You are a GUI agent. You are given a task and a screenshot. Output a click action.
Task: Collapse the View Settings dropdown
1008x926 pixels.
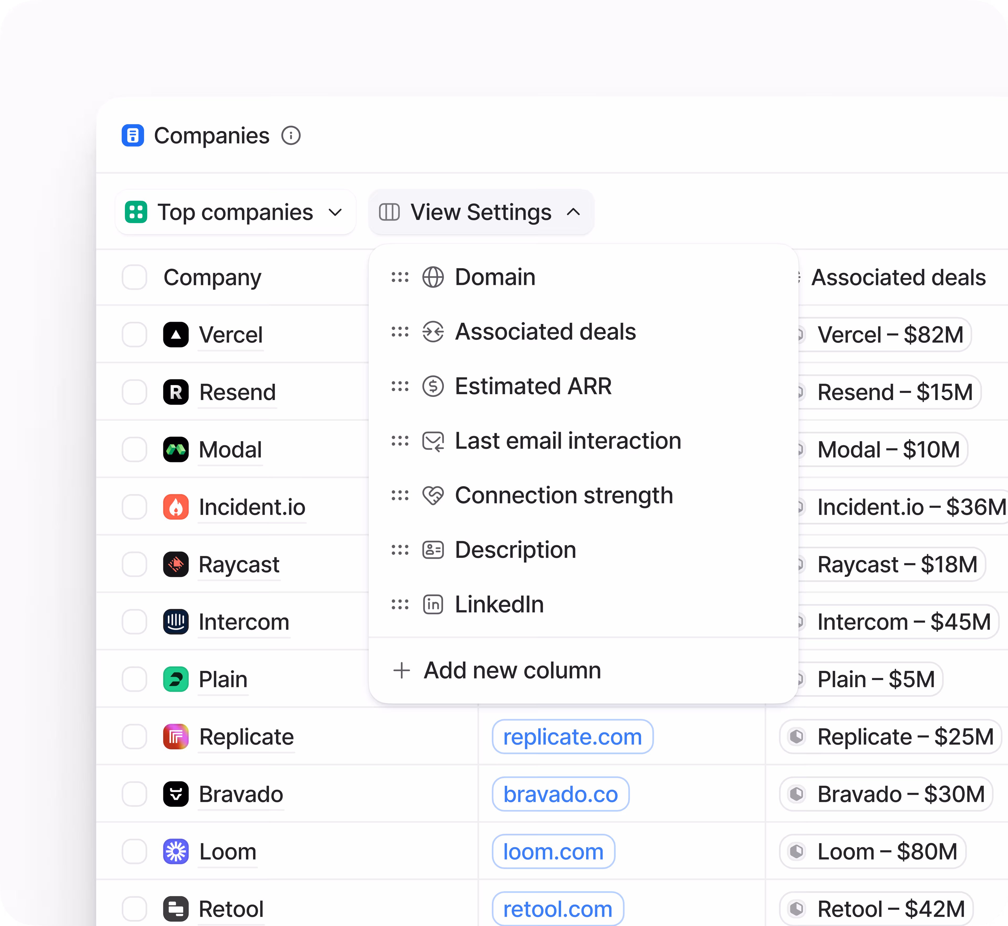481,212
